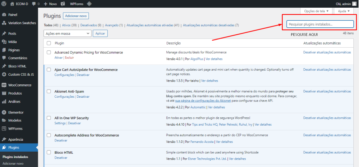359x167 pixels.
Task: Click the Mídia media icon
Action: coord(4,42)
